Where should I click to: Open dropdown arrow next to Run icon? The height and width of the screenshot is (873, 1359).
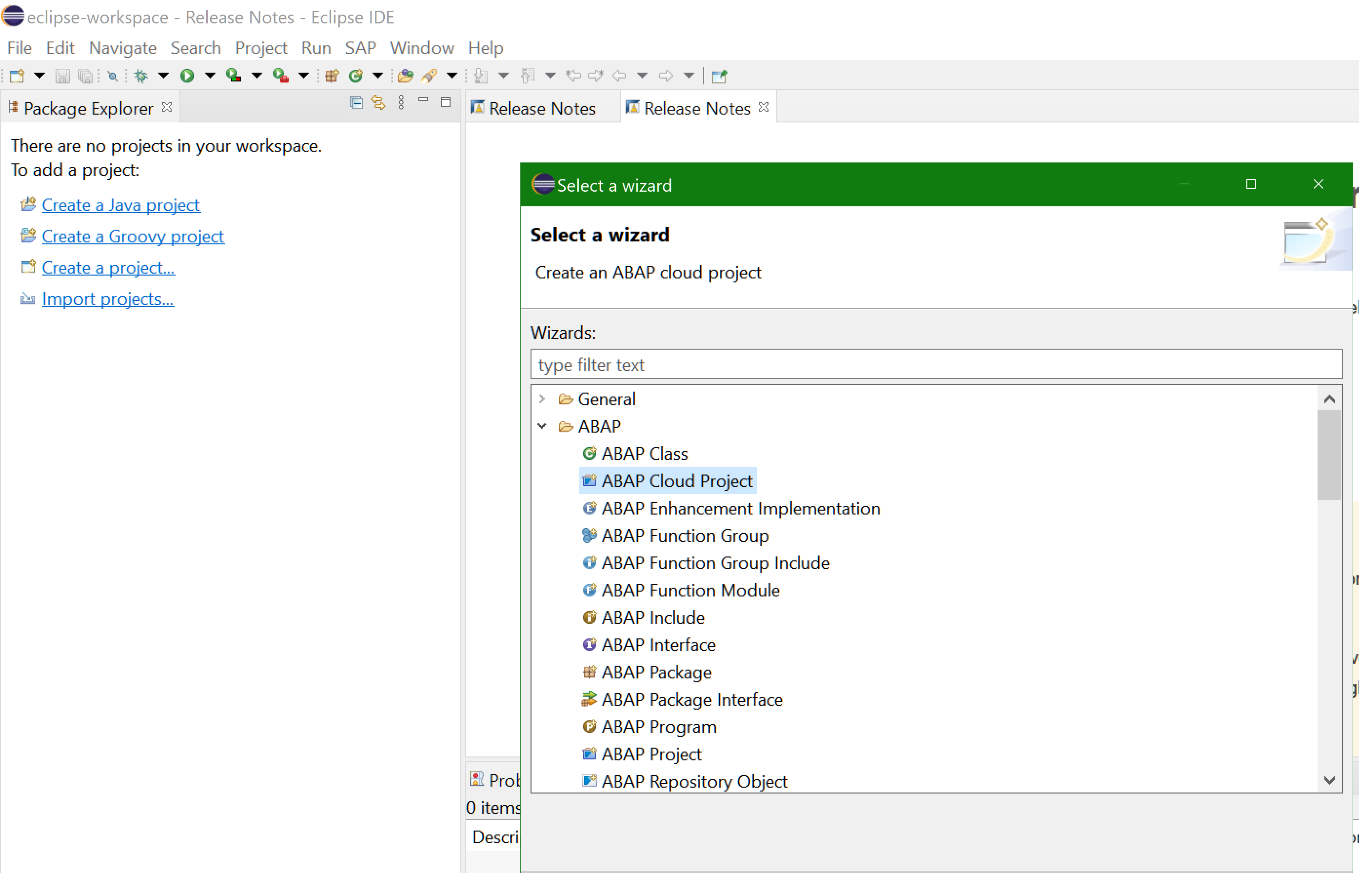coord(210,76)
